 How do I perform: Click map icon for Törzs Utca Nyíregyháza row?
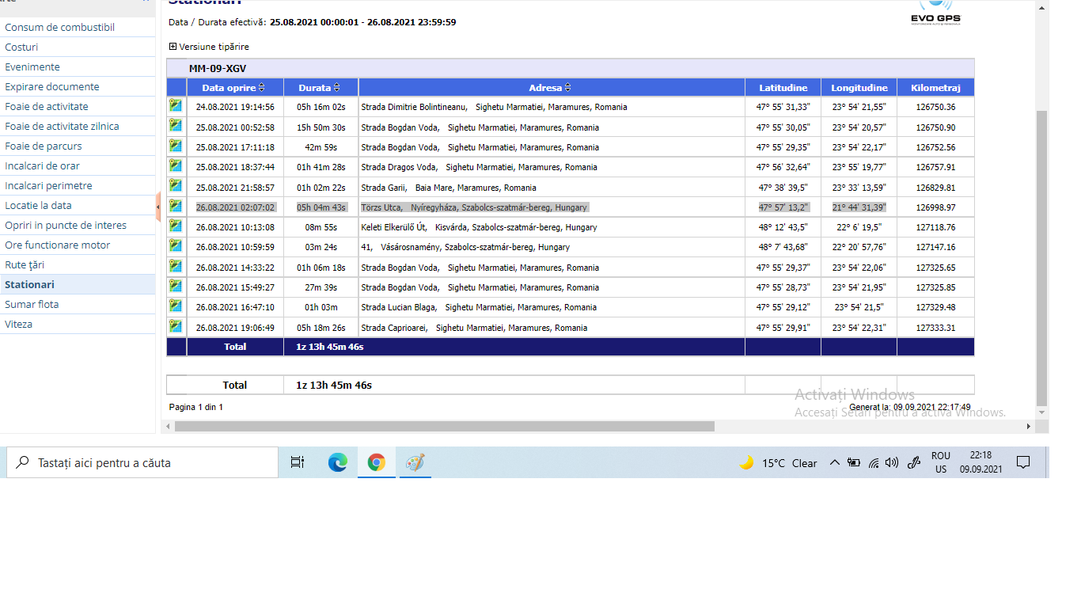175,206
